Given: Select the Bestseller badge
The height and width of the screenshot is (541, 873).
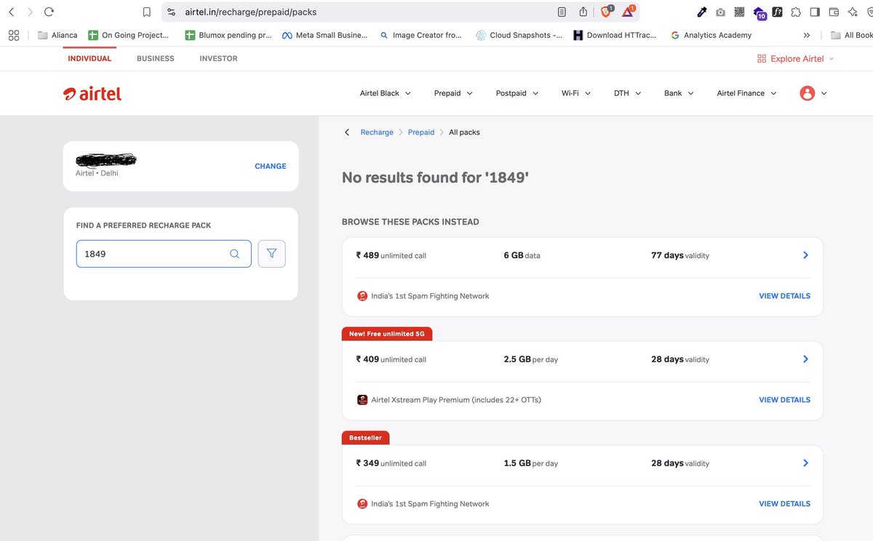Looking at the screenshot, I should tap(366, 438).
